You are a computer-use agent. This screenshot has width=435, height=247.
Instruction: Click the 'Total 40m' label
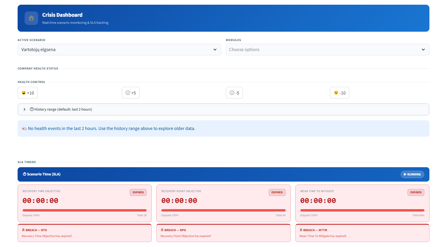pyautogui.click(x=418, y=215)
